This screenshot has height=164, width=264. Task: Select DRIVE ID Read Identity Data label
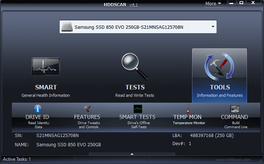[37, 122]
